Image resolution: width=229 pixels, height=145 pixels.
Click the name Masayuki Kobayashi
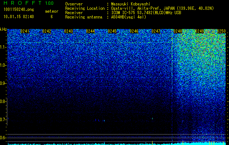[131, 4]
